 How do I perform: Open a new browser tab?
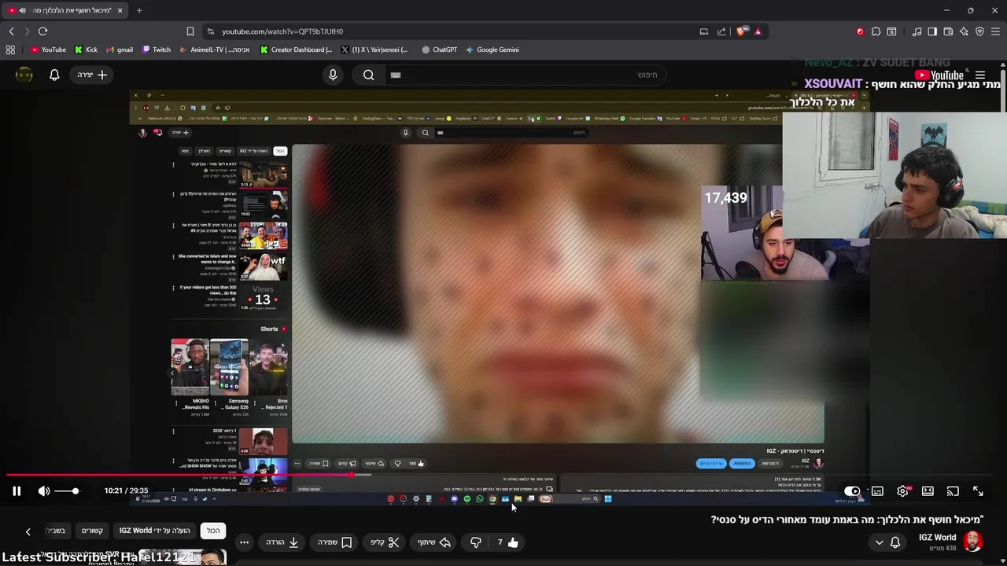139,10
